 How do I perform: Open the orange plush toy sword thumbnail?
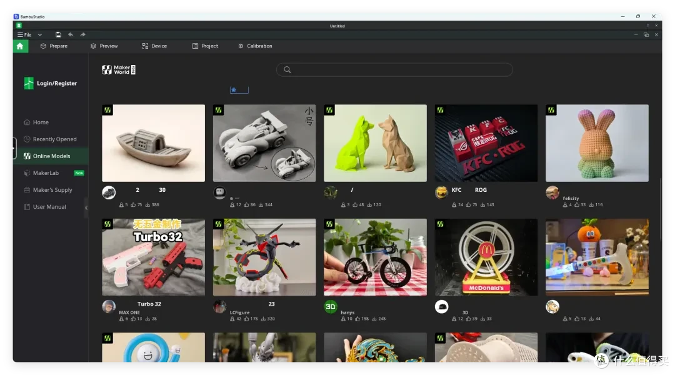597,257
